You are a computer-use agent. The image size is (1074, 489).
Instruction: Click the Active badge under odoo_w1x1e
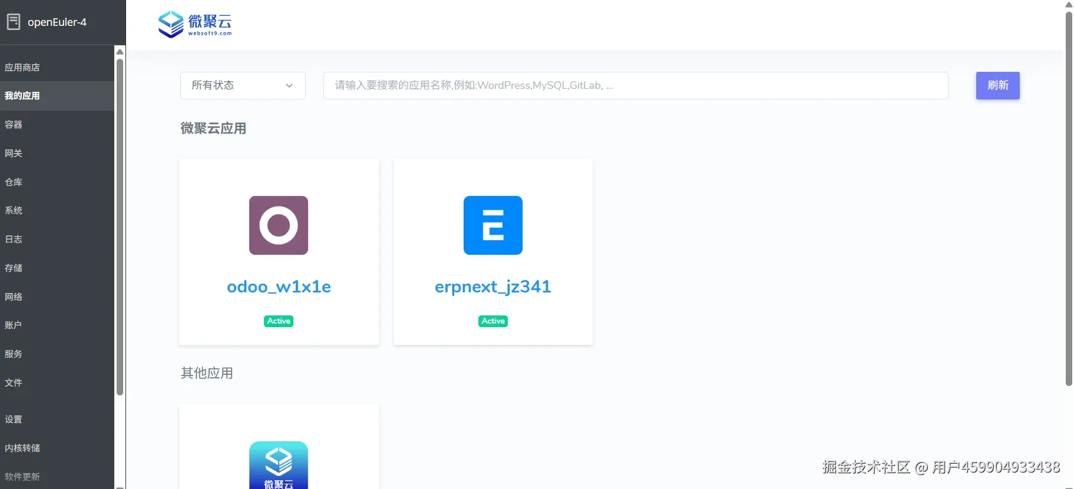(x=279, y=321)
